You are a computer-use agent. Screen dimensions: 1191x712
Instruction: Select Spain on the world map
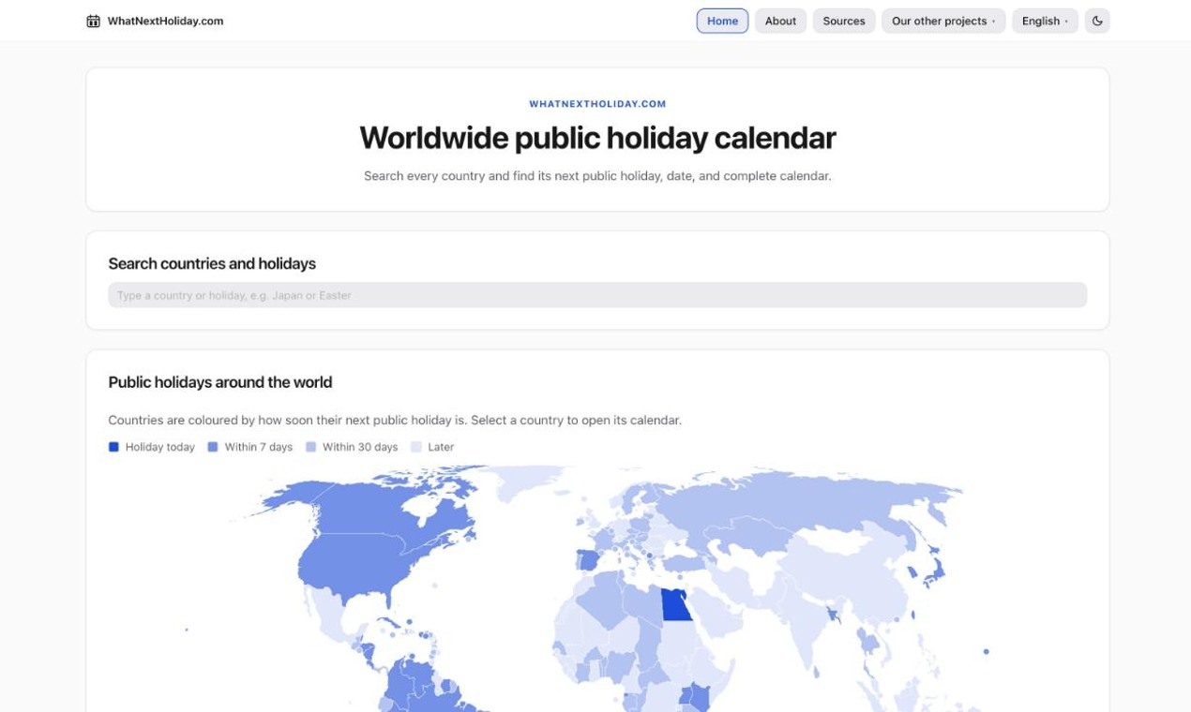click(589, 560)
